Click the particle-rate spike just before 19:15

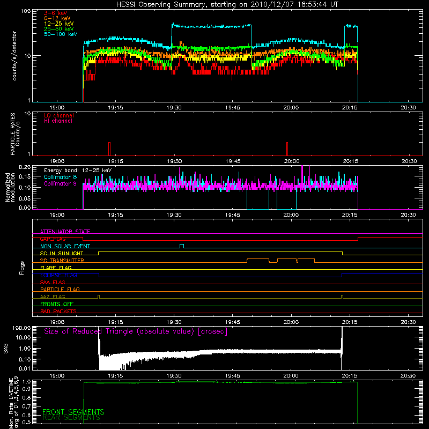(109, 149)
